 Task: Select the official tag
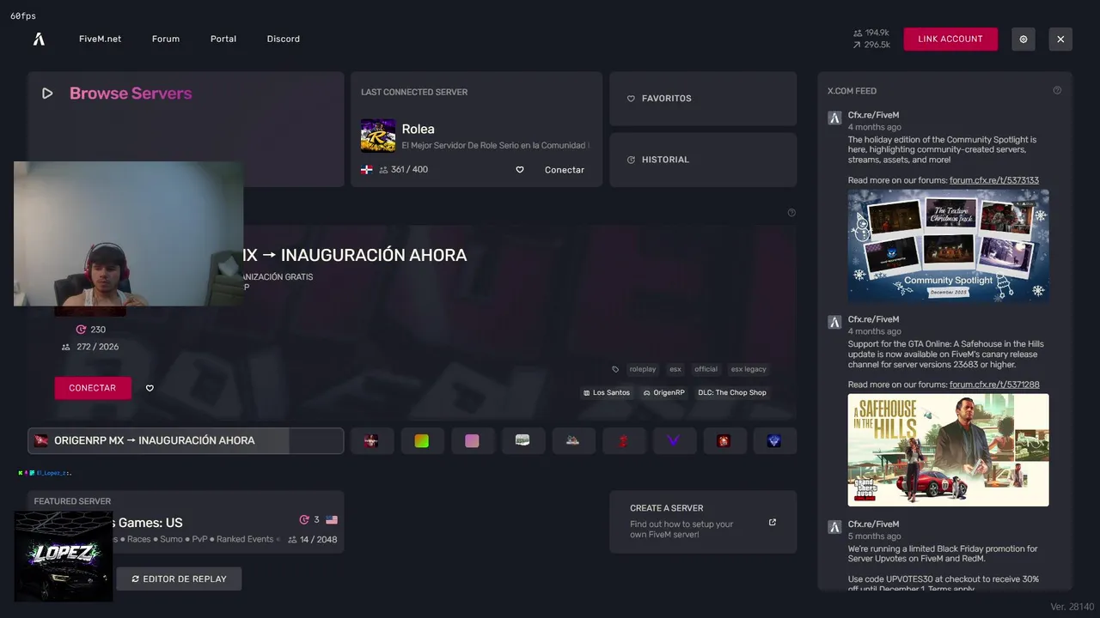706,369
